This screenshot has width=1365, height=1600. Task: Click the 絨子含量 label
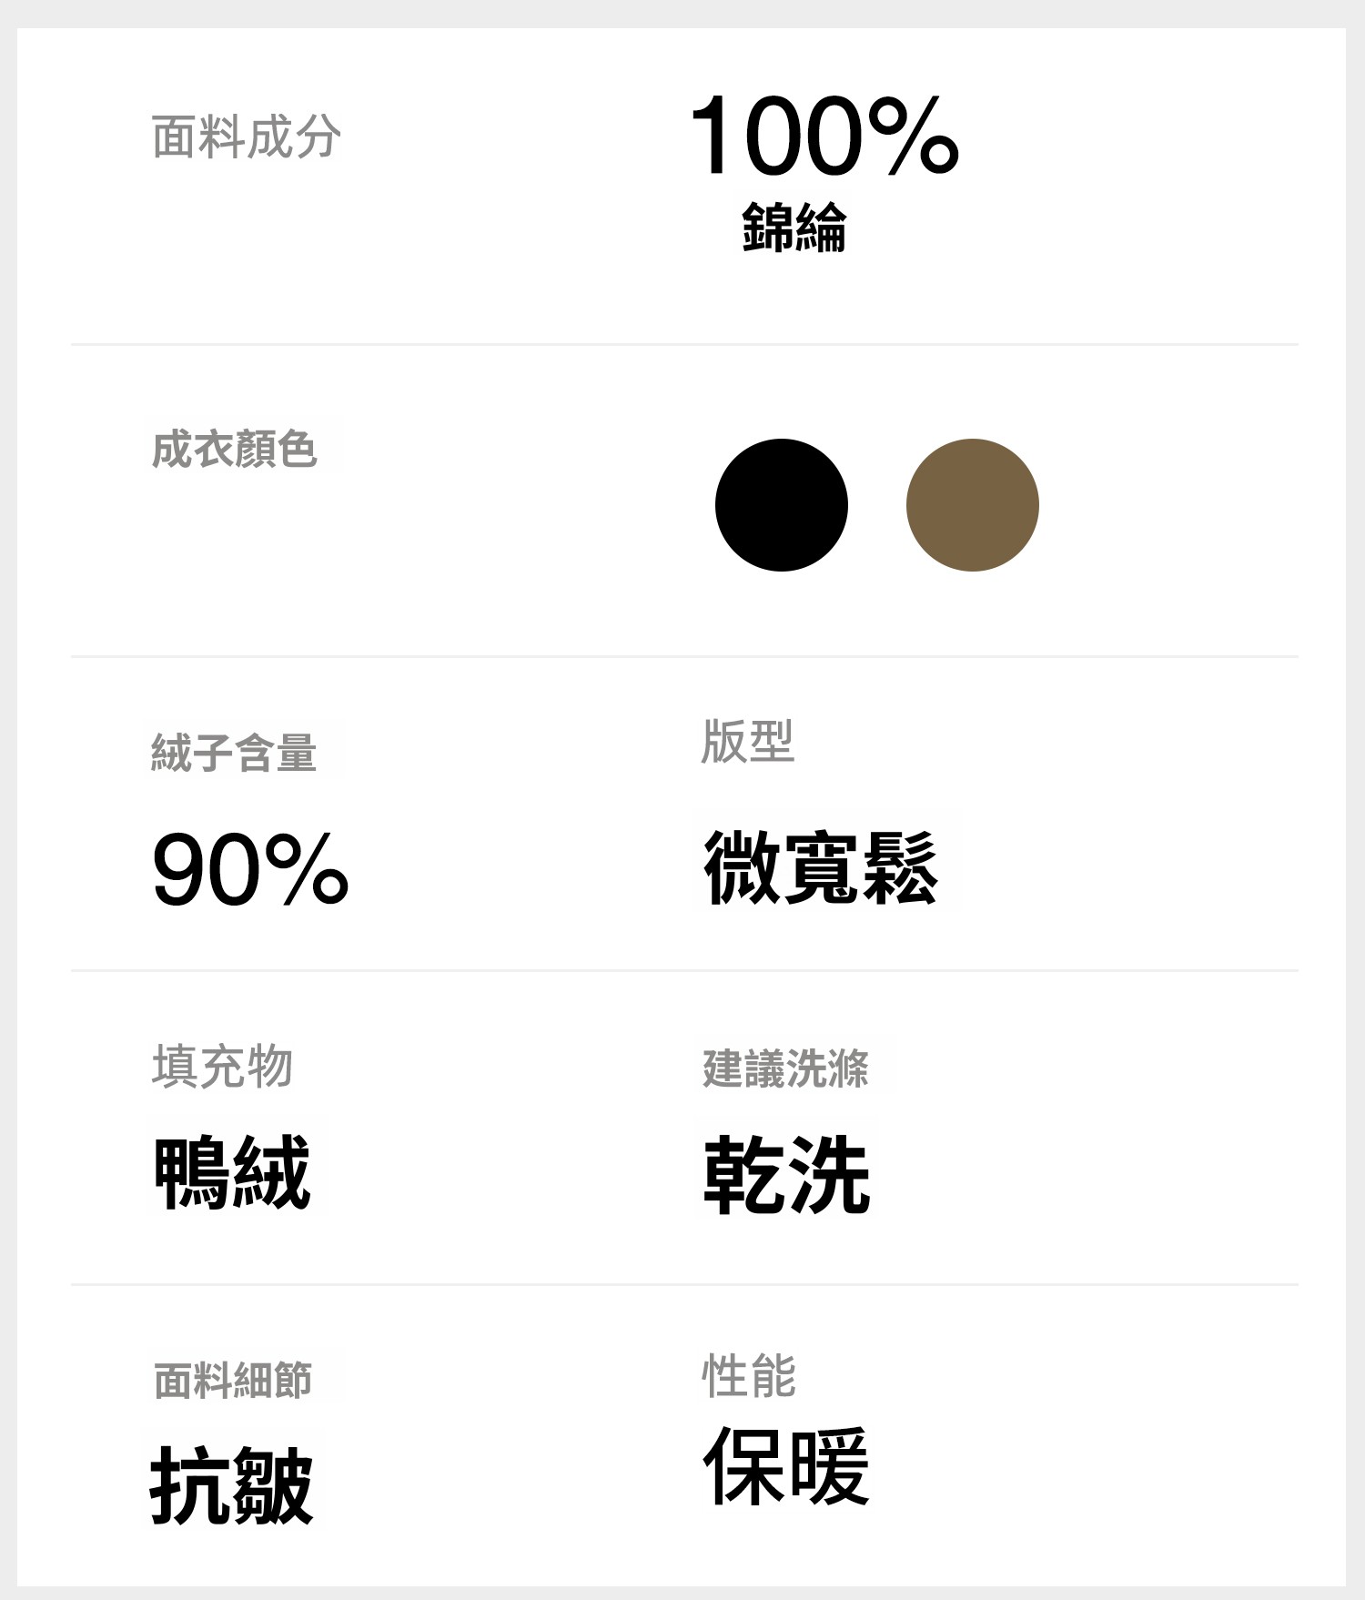click(x=234, y=753)
